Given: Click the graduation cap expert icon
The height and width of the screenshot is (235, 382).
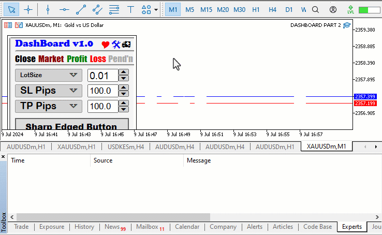Looking at the screenshot, I should [347, 25].
